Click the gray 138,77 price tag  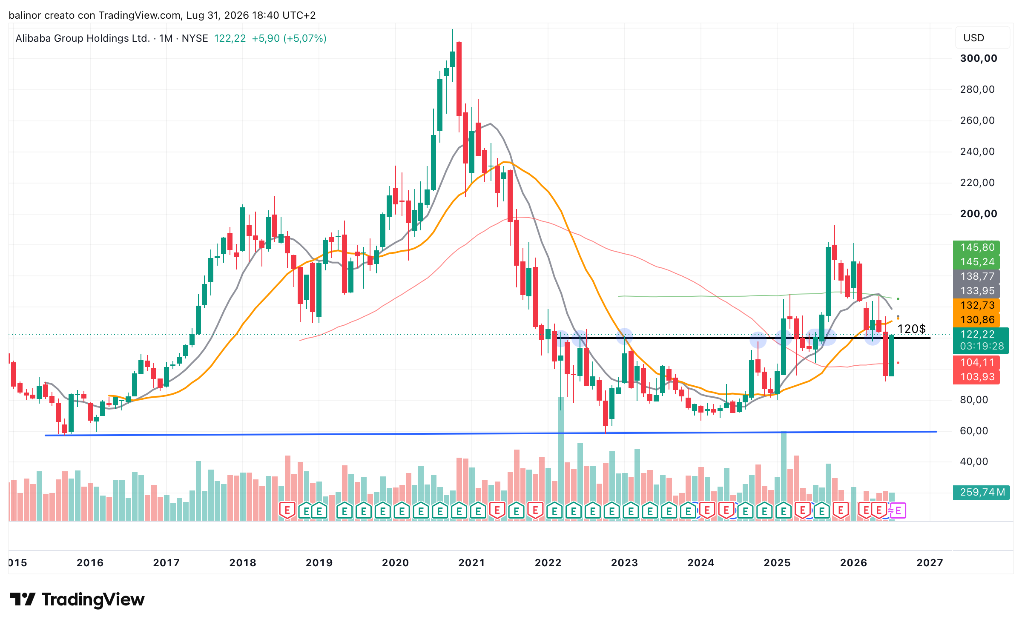coord(976,276)
